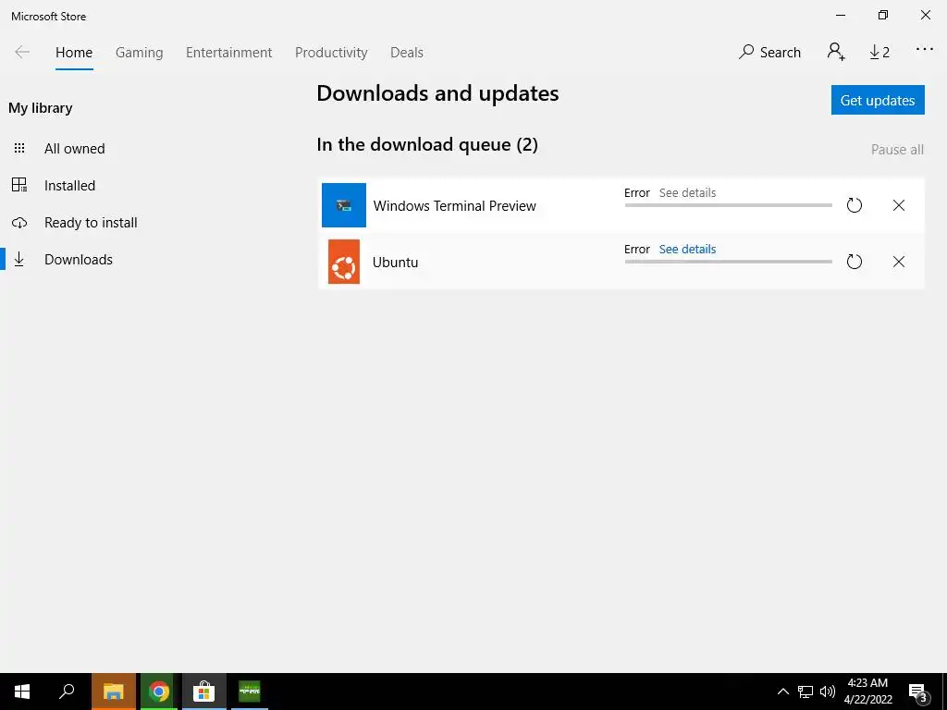Open the Ready to install list
Screen dimensions: 947x710
pyautogui.click(x=91, y=223)
